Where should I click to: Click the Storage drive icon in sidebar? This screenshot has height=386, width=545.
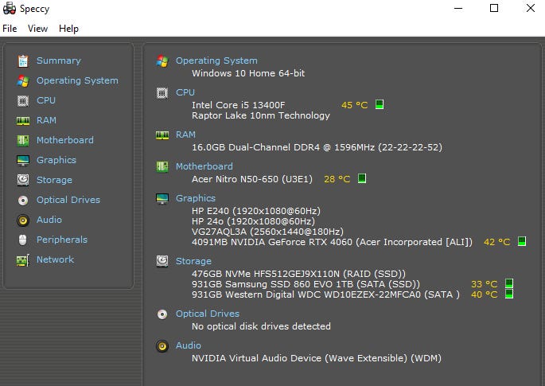pos(22,180)
